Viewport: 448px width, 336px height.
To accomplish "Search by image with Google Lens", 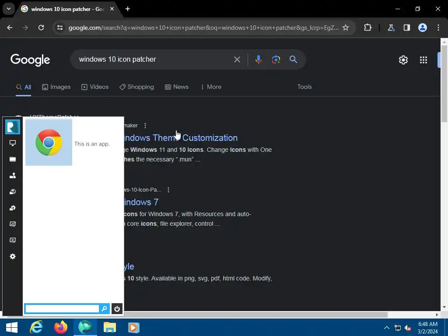I will [x=276, y=59].
